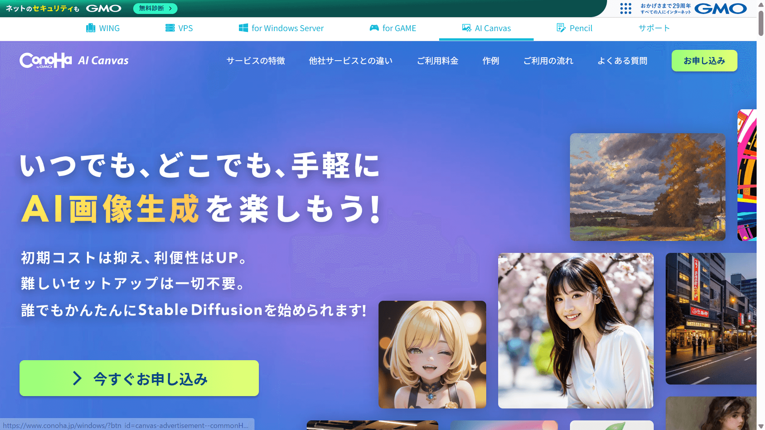Click the Pencil document icon
The width and height of the screenshot is (765, 430).
(x=561, y=28)
